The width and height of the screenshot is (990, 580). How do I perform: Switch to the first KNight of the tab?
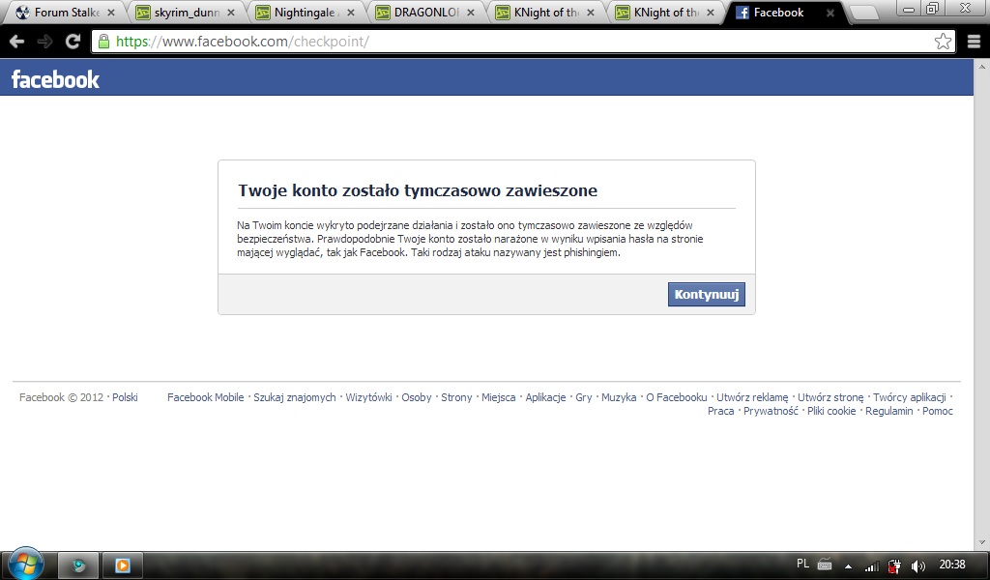click(545, 13)
